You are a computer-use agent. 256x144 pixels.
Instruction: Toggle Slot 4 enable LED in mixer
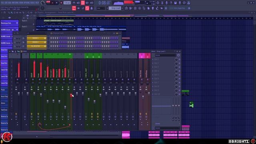click(x=180, y=71)
